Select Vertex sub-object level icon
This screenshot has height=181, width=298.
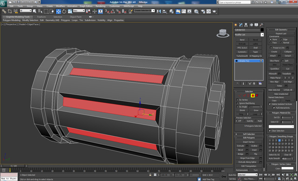tap(240, 96)
